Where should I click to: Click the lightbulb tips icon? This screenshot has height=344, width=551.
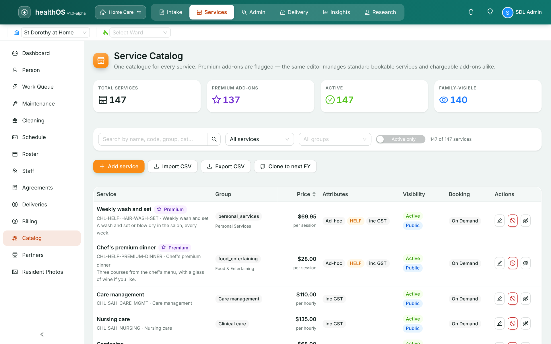(x=490, y=12)
